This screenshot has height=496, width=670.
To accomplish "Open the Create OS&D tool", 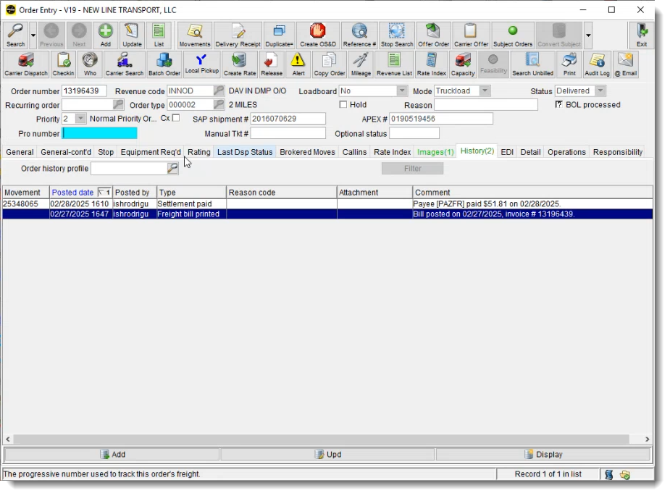I will (317, 34).
